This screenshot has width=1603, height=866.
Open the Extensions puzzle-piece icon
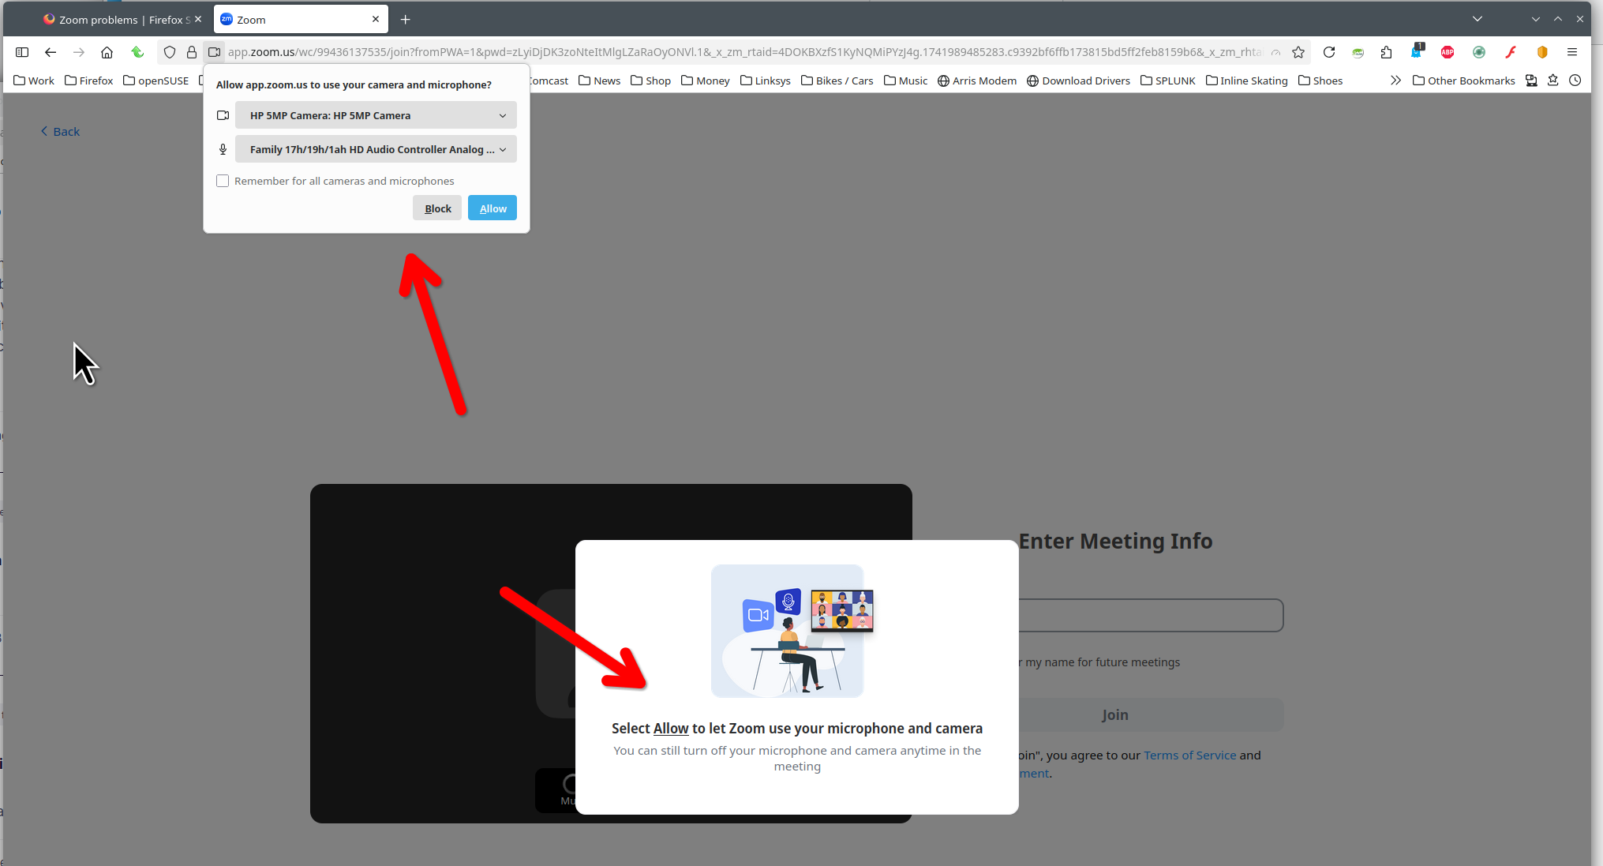(1387, 52)
